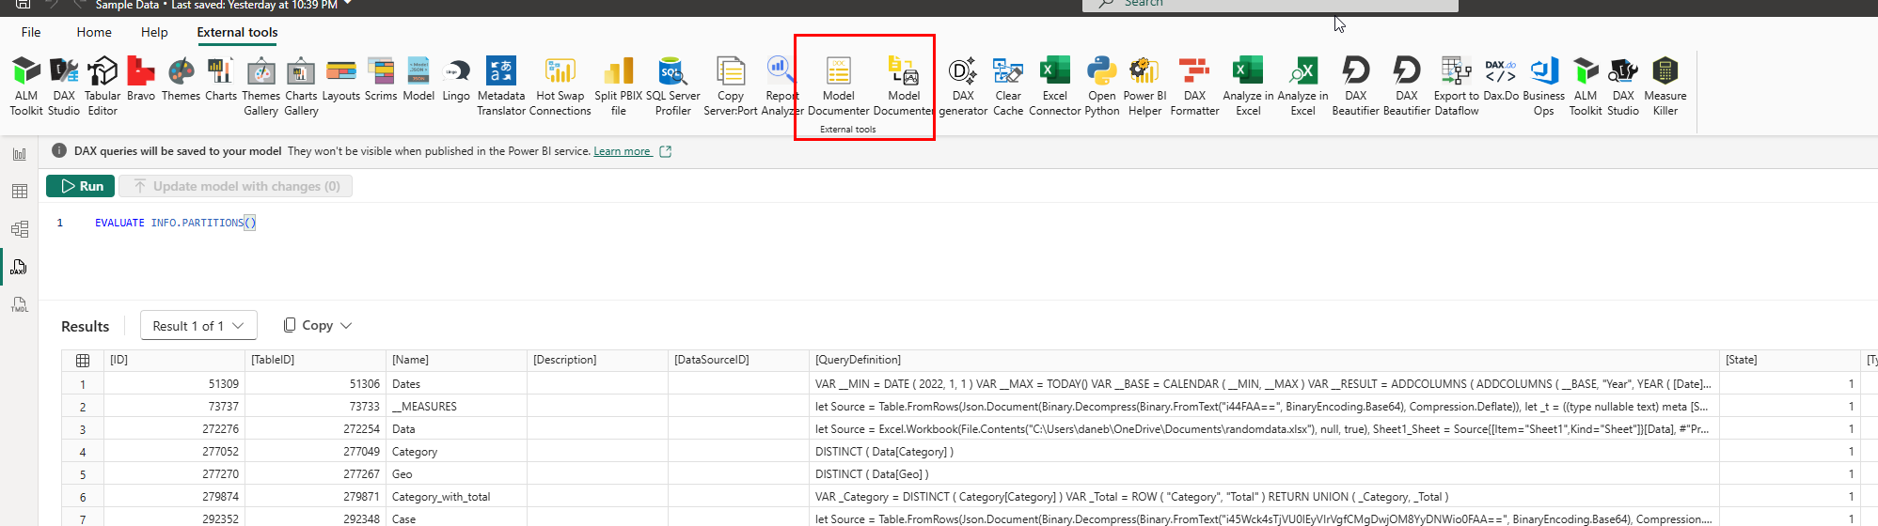Screen dimensions: 1878x526
Task: Open the File menu
Action: [31, 32]
